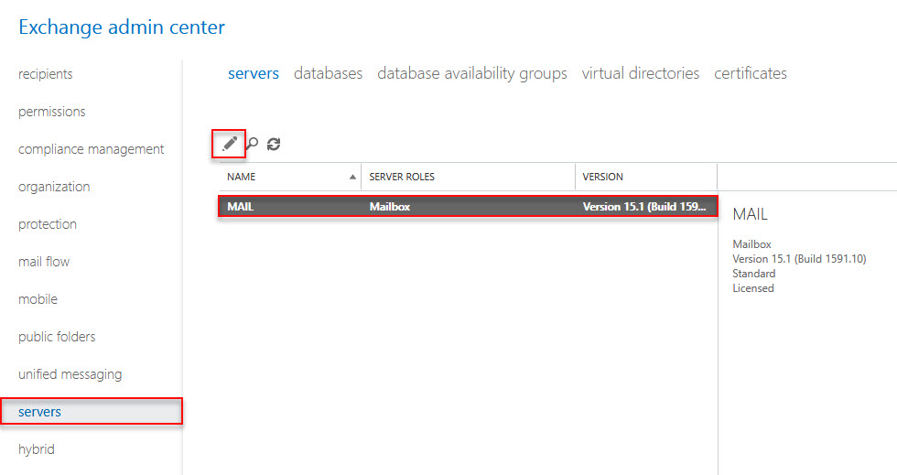This screenshot has width=897, height=475.
Task: Switch to the certificates tab
Action: pyautogui.click(x=750, y=73)
